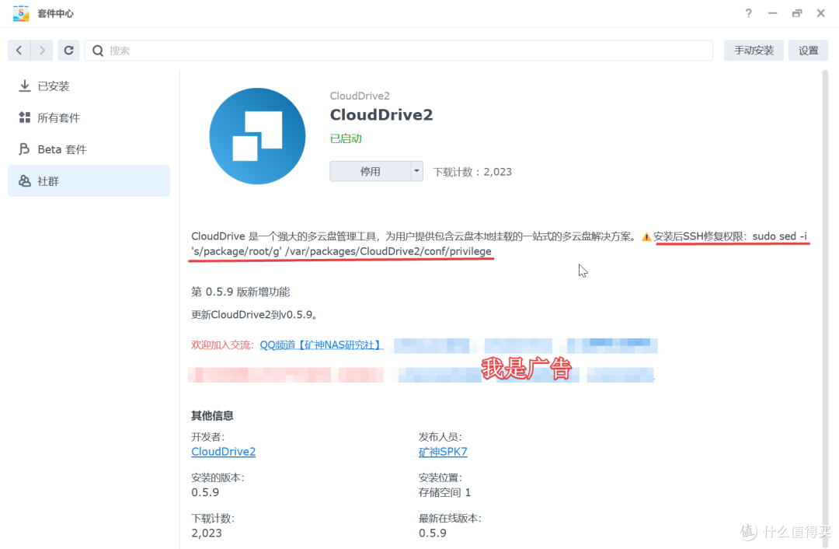Select 下载计数：2,023 beside the button
Viewport: 839px width, 549px height.
[472, 172]
